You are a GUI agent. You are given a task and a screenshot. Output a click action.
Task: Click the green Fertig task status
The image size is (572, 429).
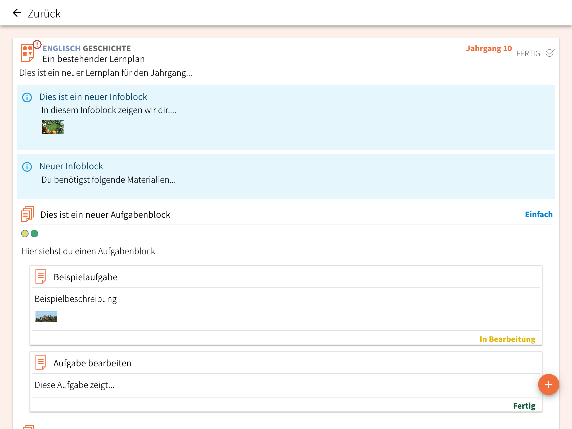click(524, 406)
